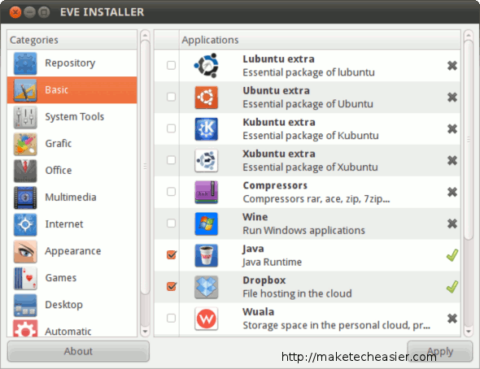
Task: Click the Games playing cards icon
Action: pos(25,279)
